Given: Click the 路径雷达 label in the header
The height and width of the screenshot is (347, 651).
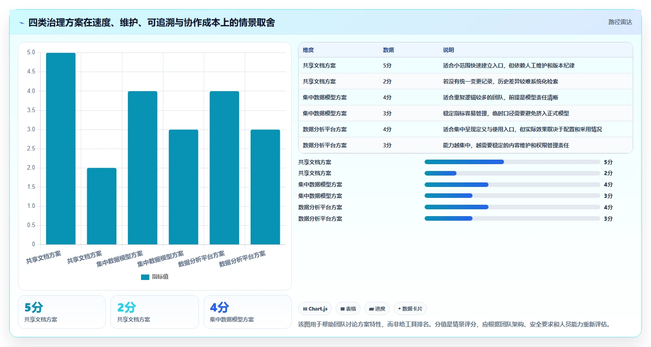Looking at the screenshot, I should click(620, 22).
